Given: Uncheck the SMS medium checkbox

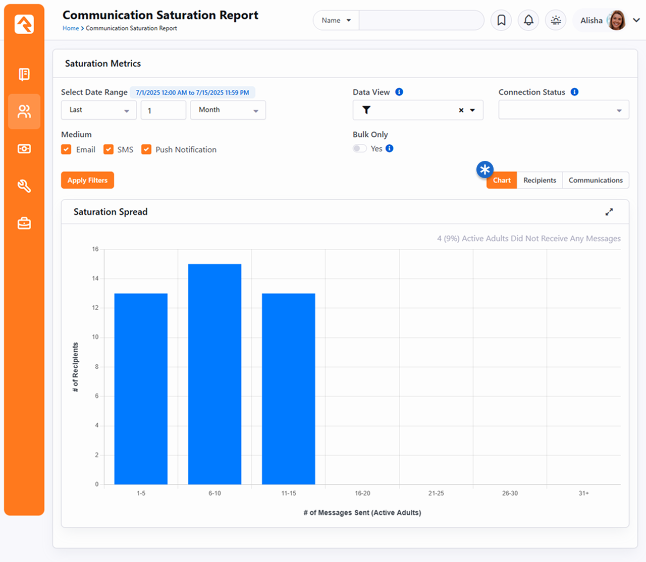Looking at the screenshot, I should click(109, 149).
